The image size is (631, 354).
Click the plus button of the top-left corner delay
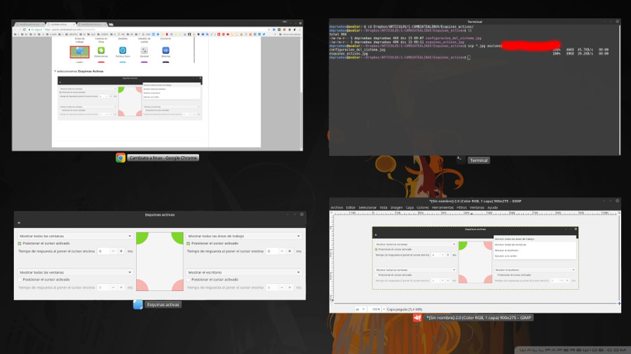tap(121, 251)
